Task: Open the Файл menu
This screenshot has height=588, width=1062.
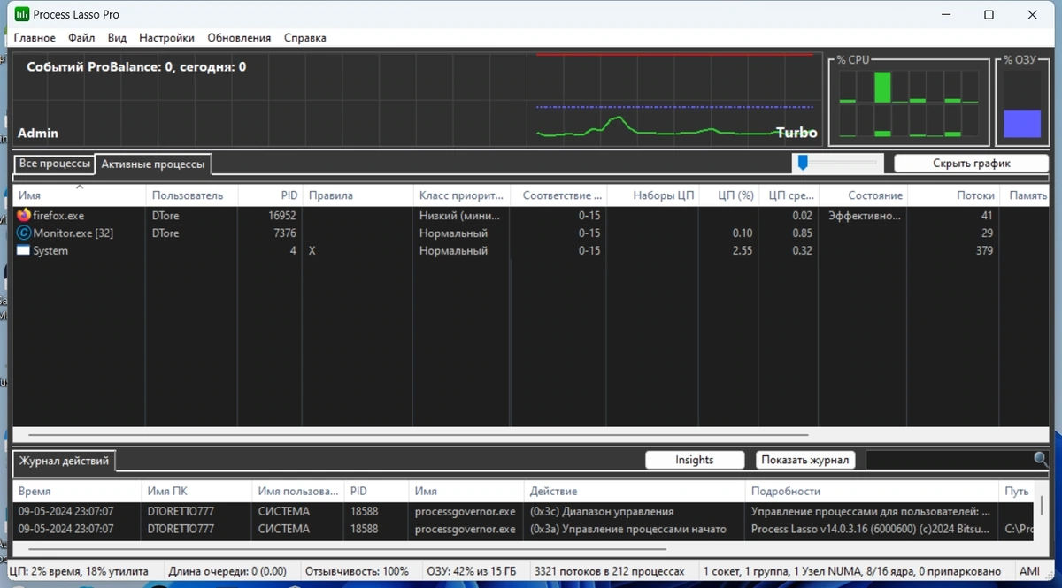Action: (x=81, y=38)
